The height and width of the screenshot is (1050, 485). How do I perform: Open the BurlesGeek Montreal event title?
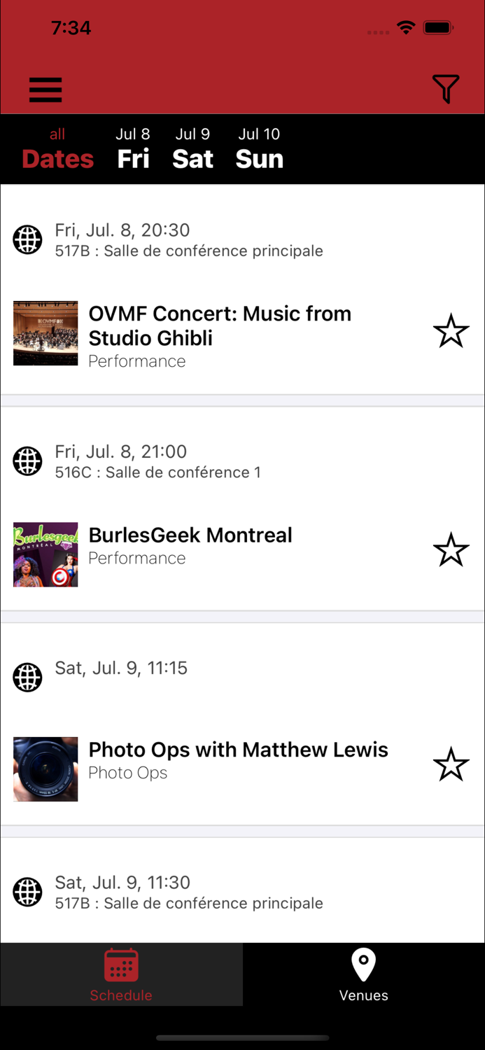tap(190, 535)
